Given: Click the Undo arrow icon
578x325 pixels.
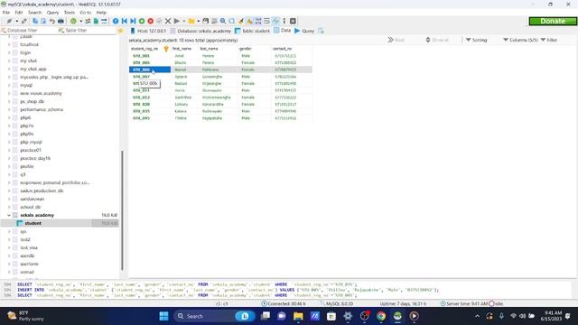Looking at the screenshot, I should [52, 21].
